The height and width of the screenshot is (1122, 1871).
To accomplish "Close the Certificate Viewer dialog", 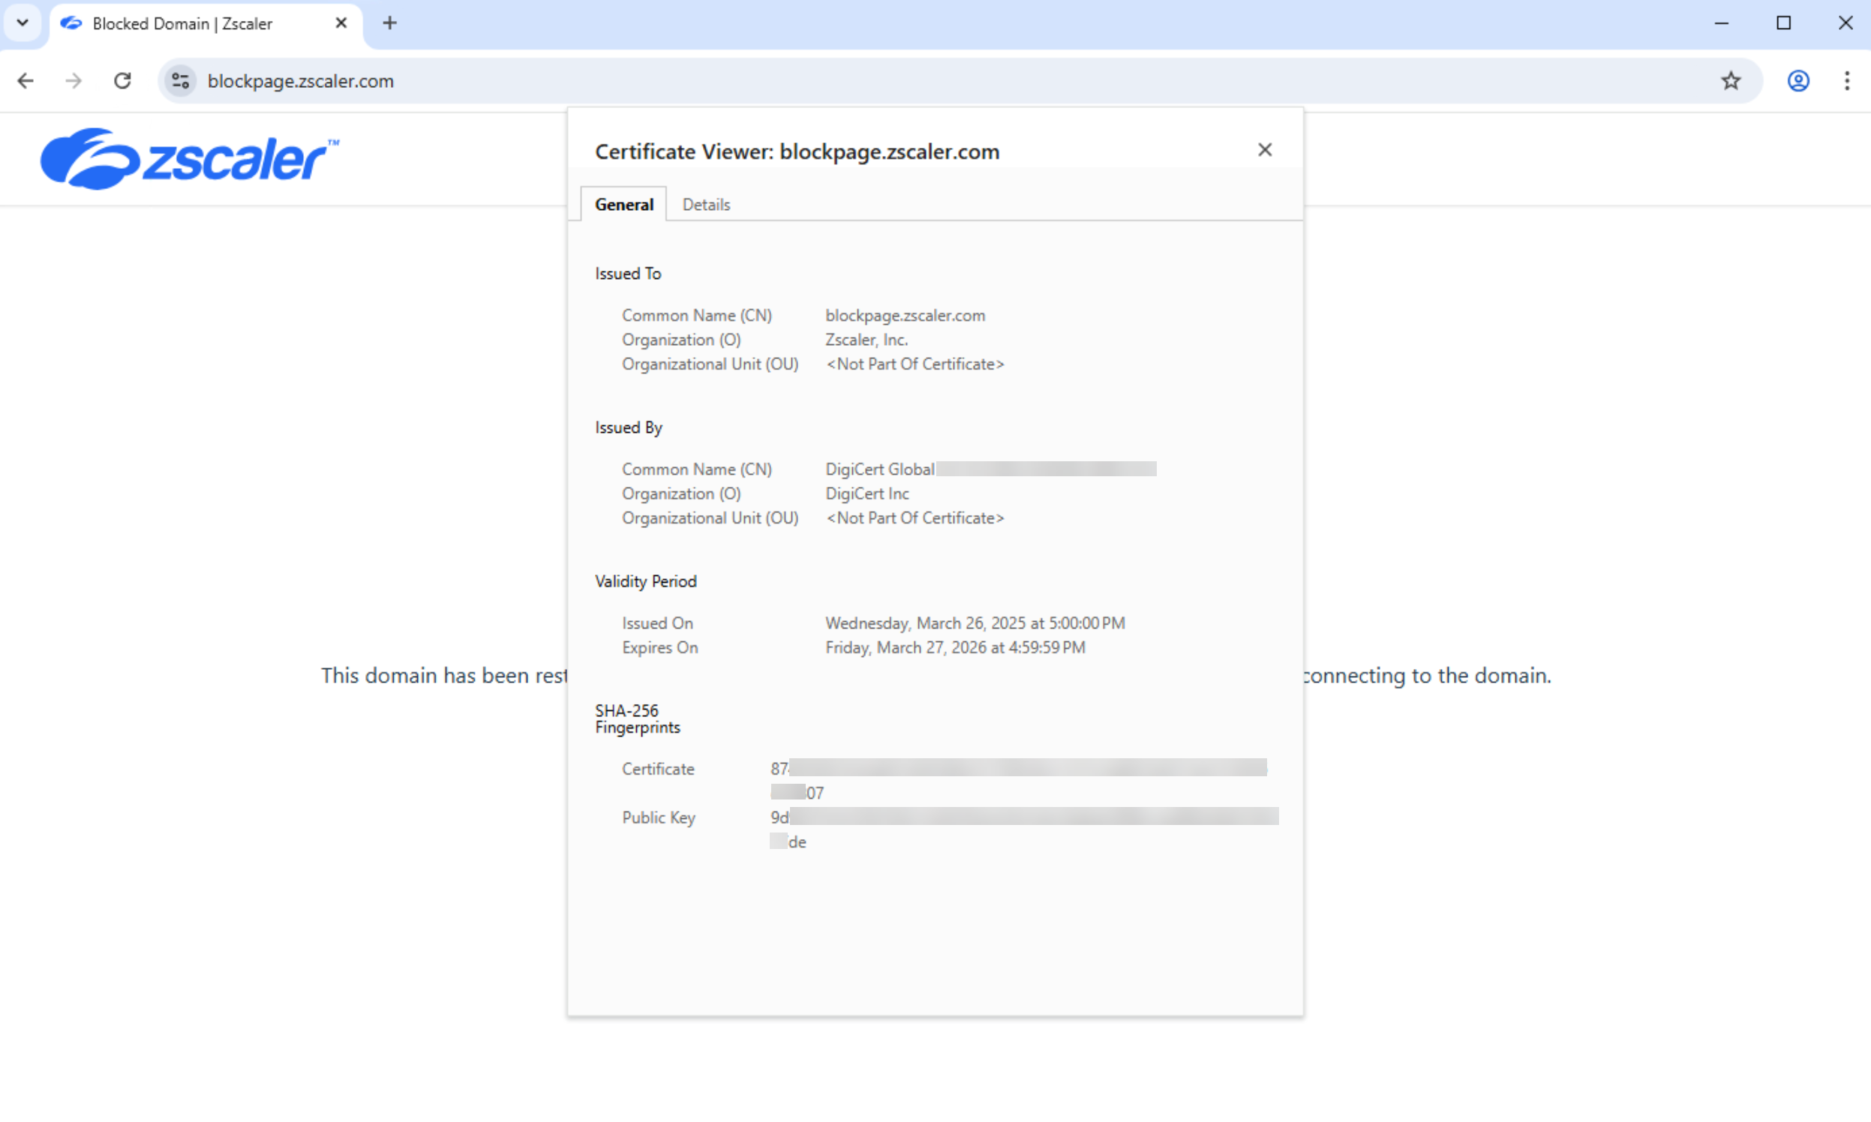I will [x=1265, y=151].
